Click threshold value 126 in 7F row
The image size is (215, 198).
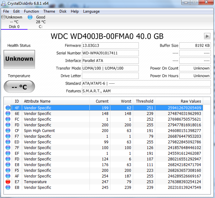tap(150, 147)
